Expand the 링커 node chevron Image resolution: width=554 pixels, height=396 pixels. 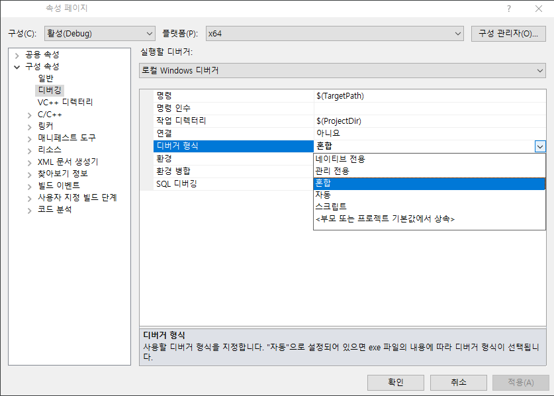(30, 126)
